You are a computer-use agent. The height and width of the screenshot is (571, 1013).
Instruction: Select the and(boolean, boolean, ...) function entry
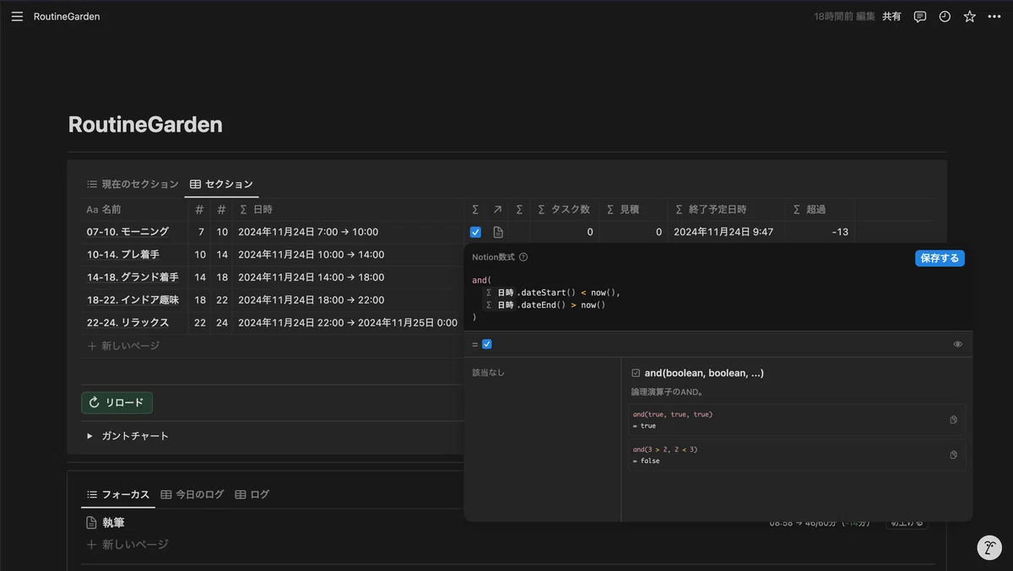704,373
